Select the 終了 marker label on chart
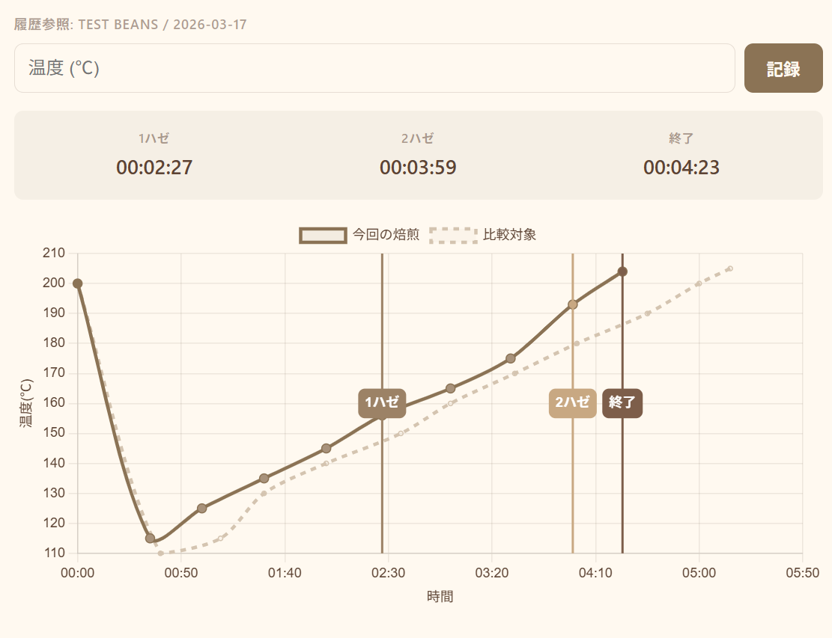This screenshot has width=832, height=638. (x=622, y=402)
